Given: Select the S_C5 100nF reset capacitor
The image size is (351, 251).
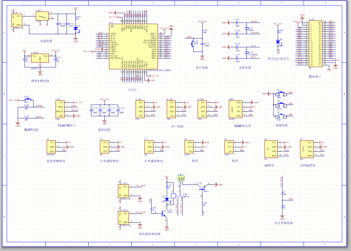Looking at the screenshot, I should [x=202, y=45].
